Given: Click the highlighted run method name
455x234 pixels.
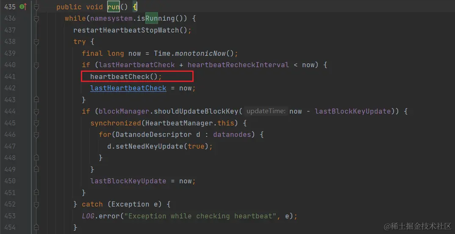Looking at the screenshot, I should tap(114, 7).
